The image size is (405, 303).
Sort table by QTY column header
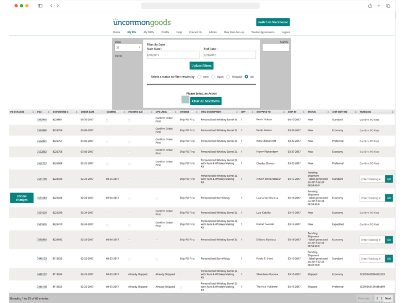[x=247, y=112]
